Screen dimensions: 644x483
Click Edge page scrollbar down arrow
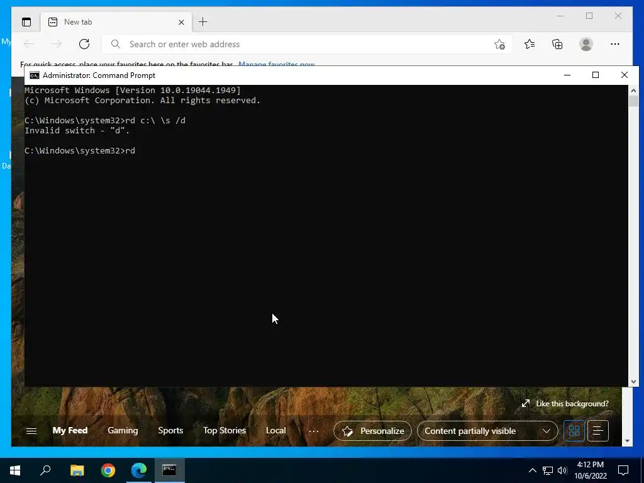[x=627, y=441]
